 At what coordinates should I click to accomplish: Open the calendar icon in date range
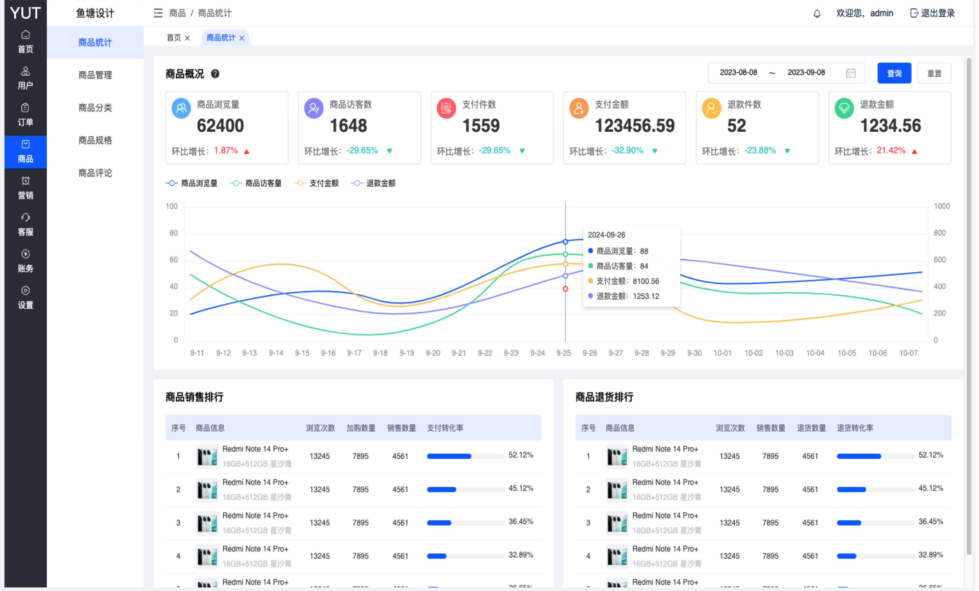tap(850, 73)
